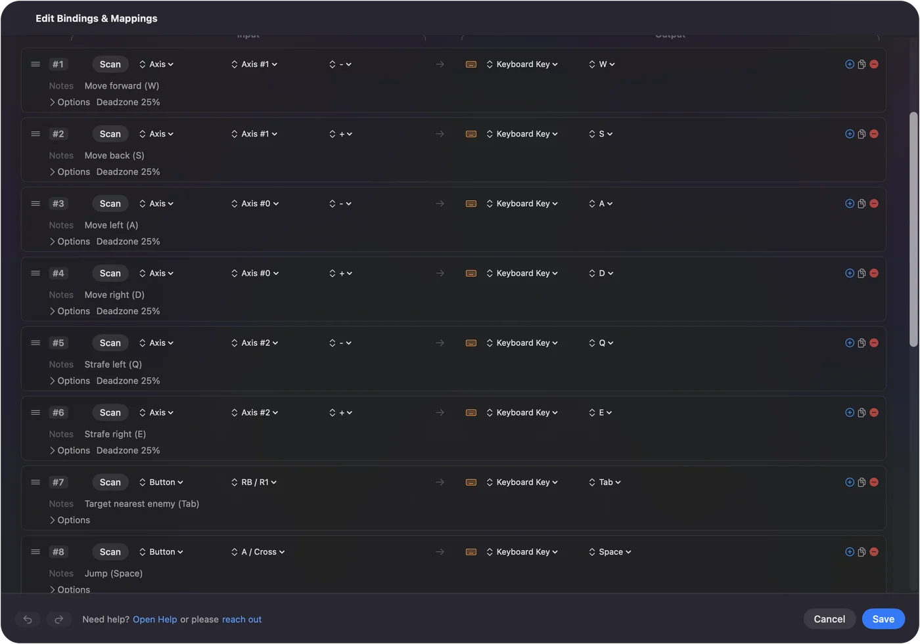
Task: Open the Axis #1 selector on binding #2
Action: click(x=254, y=134)
